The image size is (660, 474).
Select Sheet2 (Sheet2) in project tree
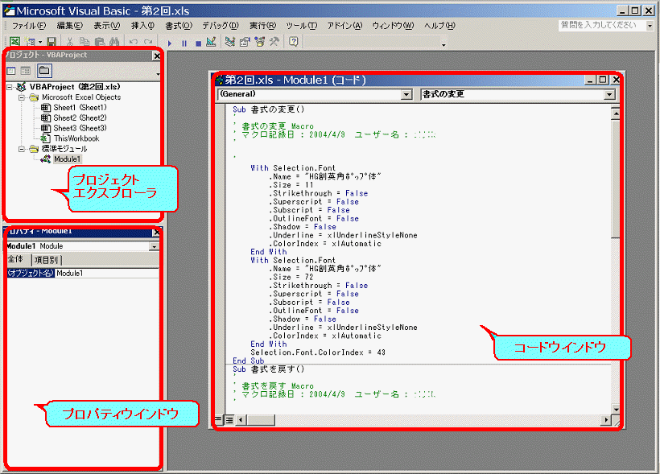80,117
